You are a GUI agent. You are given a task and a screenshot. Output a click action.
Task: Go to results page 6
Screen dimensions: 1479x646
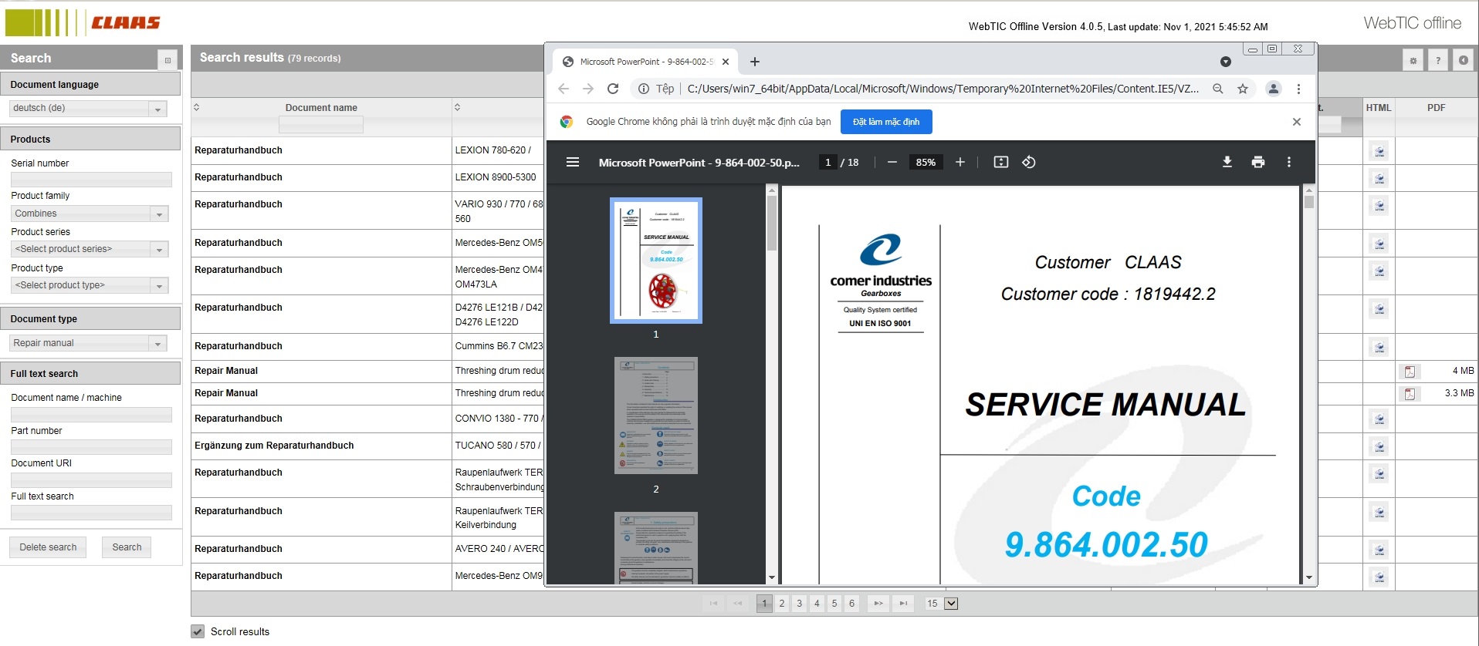tap(852, 604)
